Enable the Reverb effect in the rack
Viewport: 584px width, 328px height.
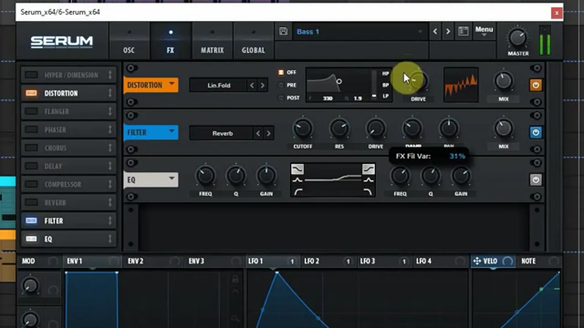tap(31, 203)
